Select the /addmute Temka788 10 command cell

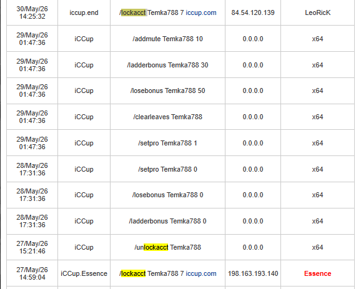pyautogui.click(x=167, y=39)
